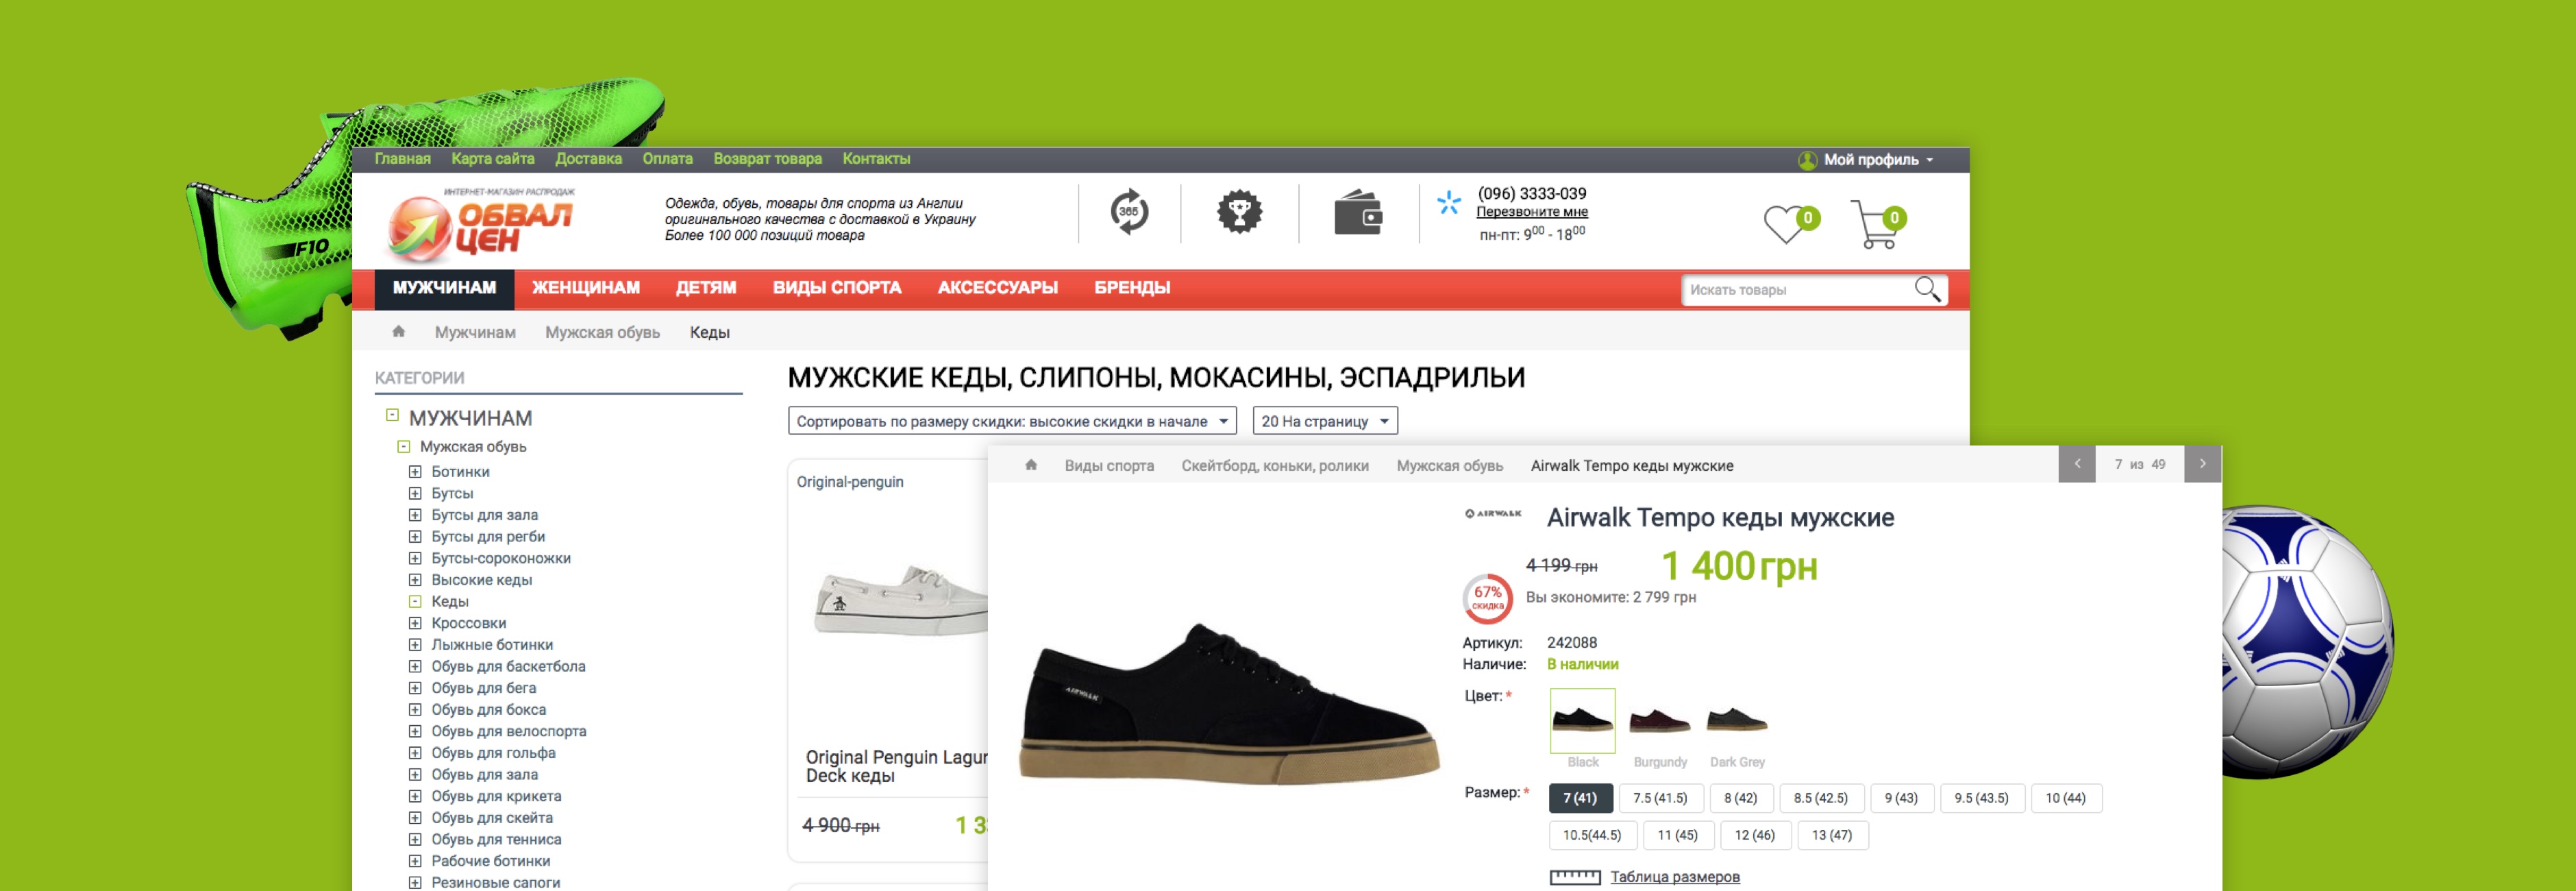Expand the Ботинки category
Viewport: 2576px width, 891px height.
[415, 472]
